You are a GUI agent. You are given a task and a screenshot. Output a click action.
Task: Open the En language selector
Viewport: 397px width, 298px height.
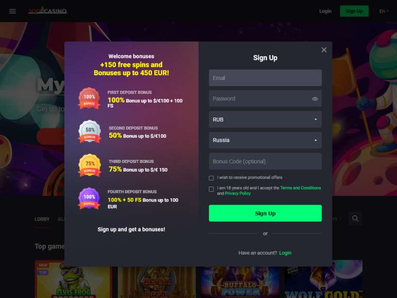384,11
